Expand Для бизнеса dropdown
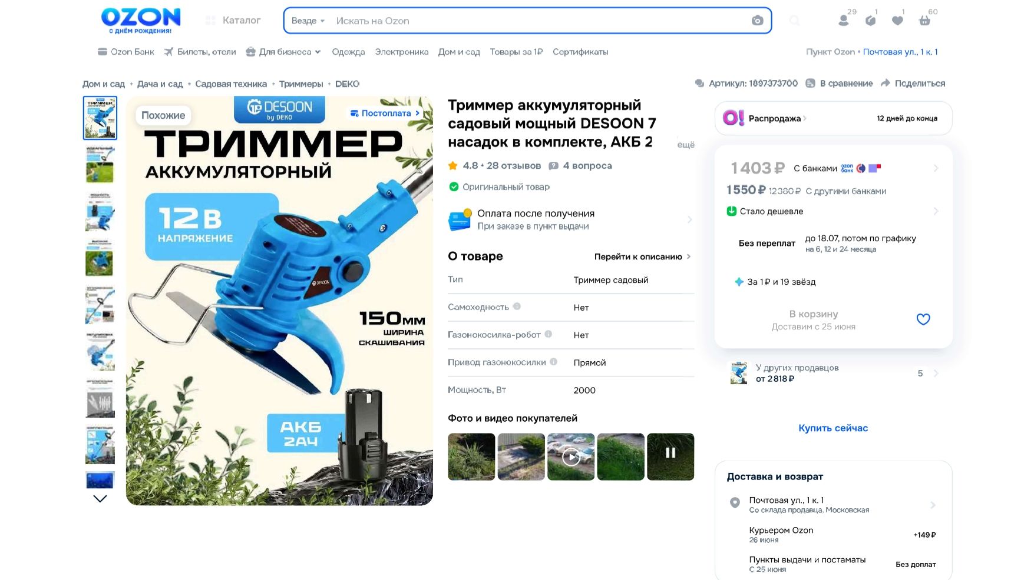 [283, 52]
